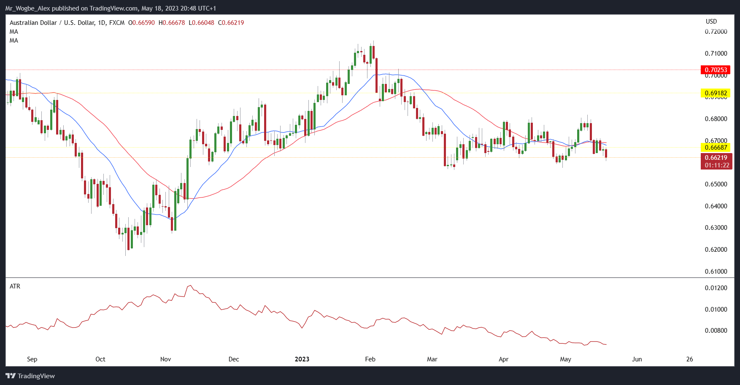Click the 2023 label on time axis

pyautogui.click(x=302, y=359)
